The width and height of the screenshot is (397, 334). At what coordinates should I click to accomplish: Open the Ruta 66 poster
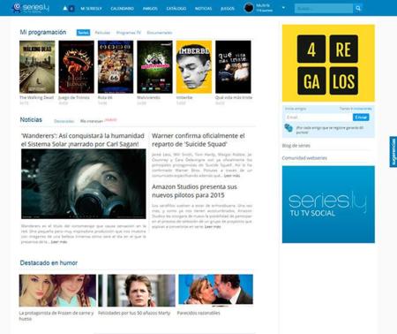[116, 67]
